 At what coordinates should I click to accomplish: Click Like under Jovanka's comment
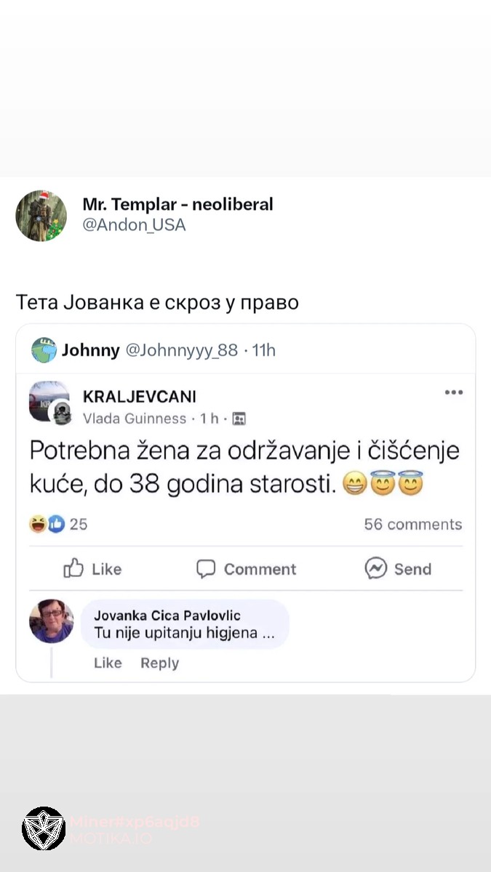click(x=108, y=663)
